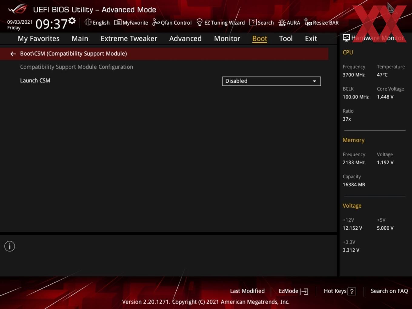This screenshot has width=412, height=309.
Task: Click the Qfan Control label
Action: pyautogui.click(x=176, y=23)
